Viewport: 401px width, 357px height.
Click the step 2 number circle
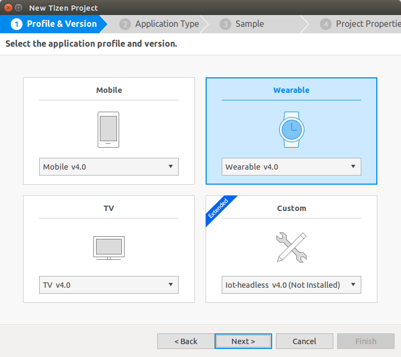[x=125, y=24]
